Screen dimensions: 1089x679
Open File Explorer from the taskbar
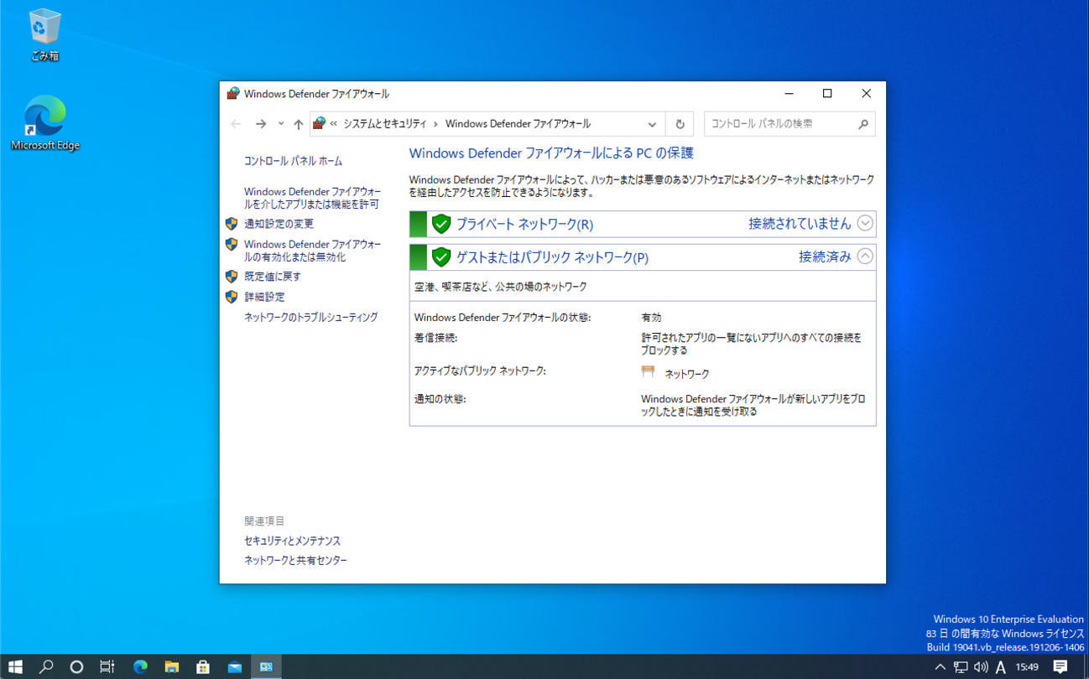[172, 667]
